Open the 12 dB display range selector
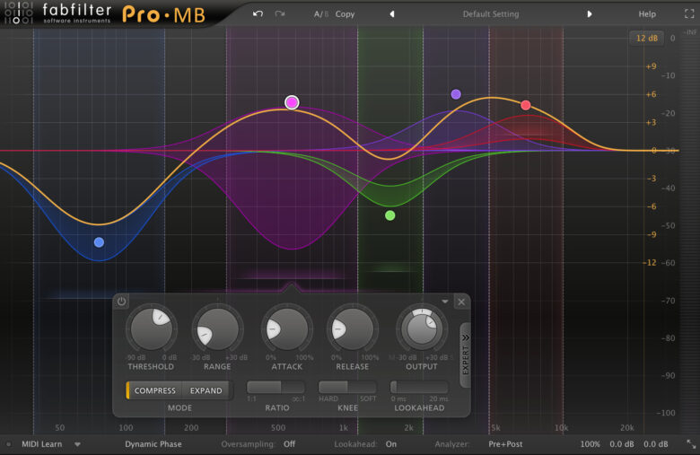The width and height of the screenshot is (700, 455). [x=646, y=39]
